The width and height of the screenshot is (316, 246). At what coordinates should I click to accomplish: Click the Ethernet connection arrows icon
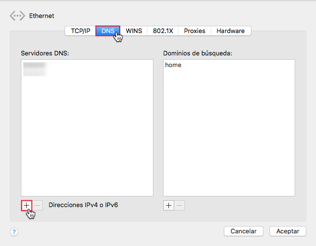pos(17,16)
